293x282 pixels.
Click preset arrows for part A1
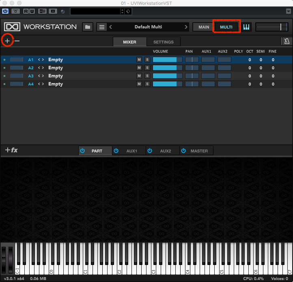coord(41,60)
